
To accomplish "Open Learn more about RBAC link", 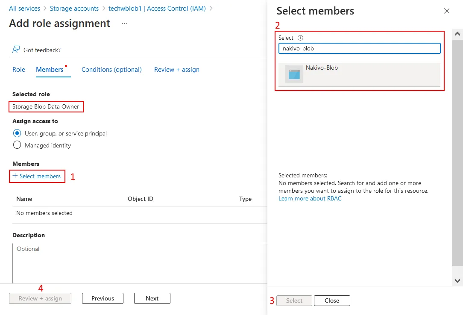I will pyautogui.click(x=310, y=198).
